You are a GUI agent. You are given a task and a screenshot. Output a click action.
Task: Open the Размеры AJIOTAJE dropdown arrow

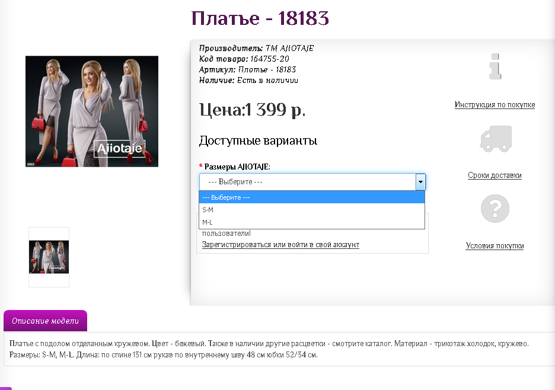point(420,181)
